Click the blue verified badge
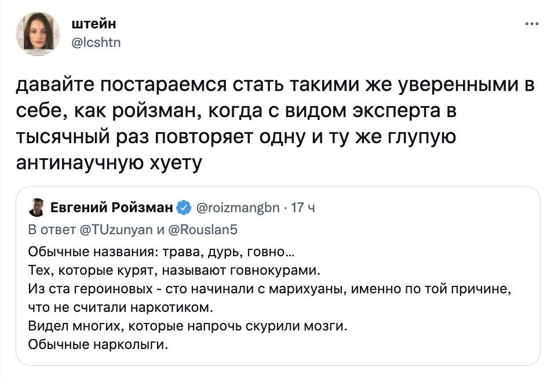Viewport: 554px width, 378px height. (183, 207)
